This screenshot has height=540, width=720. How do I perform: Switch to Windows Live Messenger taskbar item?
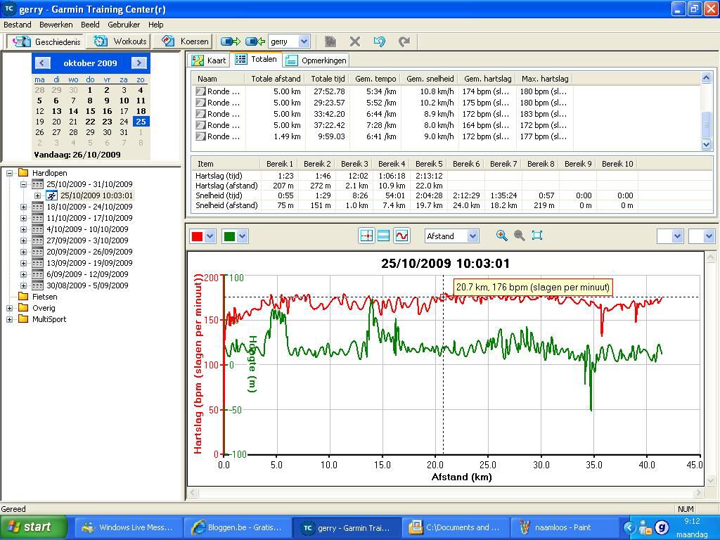[128, 527]
